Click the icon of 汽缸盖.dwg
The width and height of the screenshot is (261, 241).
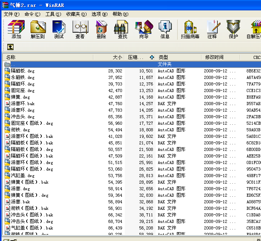coord(7,176)
